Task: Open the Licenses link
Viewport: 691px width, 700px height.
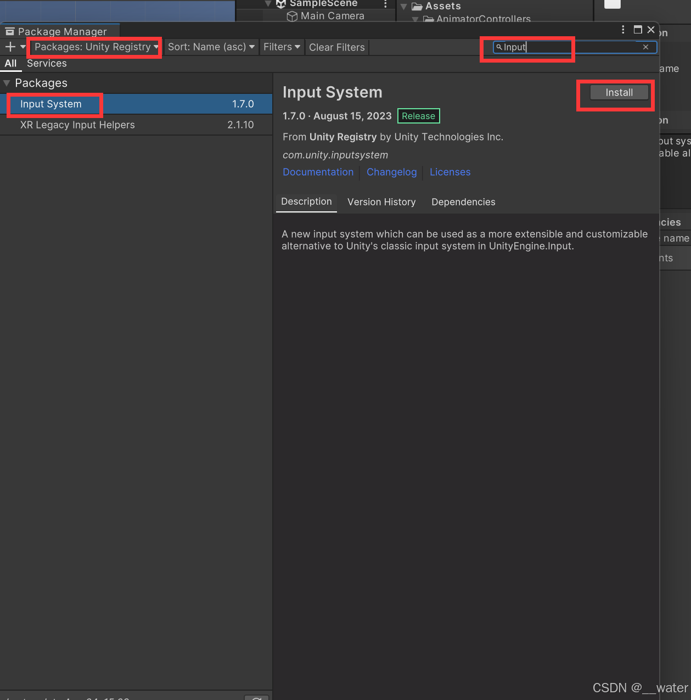Action: click(x=450, y=172)
